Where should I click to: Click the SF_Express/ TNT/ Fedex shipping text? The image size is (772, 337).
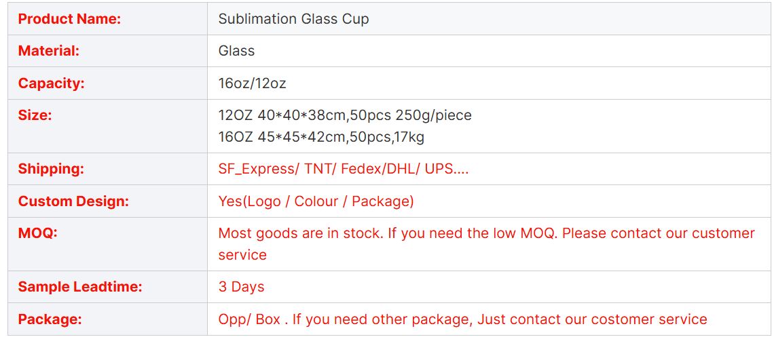pyautogui.click(x=344, y=169)
